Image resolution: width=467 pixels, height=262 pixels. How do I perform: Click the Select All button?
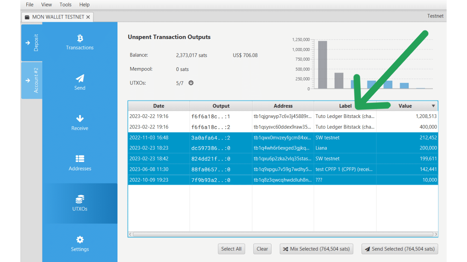(231, 249)
